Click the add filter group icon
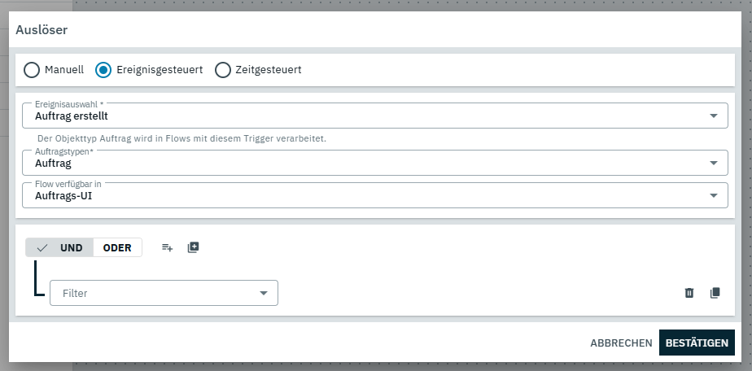This screenshot has width=752, height=371. coord(193,247)
